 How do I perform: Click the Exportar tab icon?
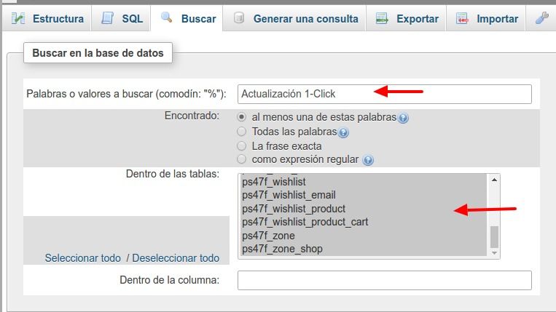[382, 18]
